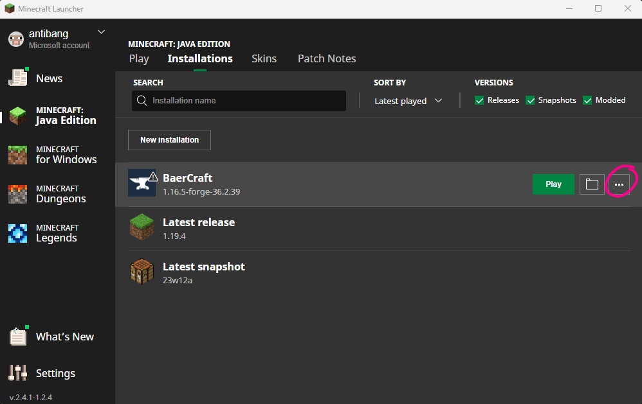Select the Latest snapshot installation row
The height and width of the screenshot is (404, 642).
[379, 273]
